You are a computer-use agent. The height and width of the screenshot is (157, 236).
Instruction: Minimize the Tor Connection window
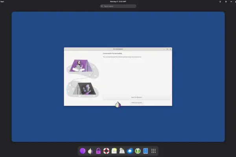pyautogui.click(x=164, y=49)
